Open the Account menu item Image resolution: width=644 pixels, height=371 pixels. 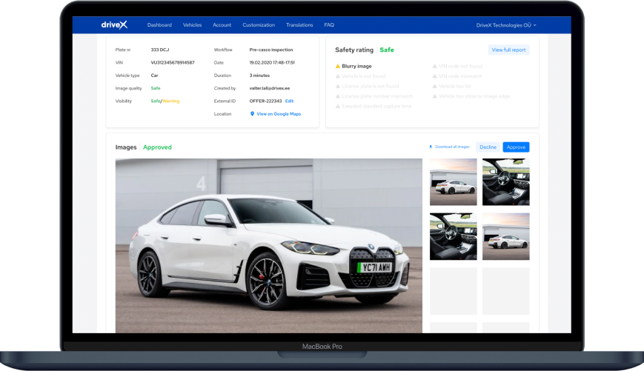point(222,25)
